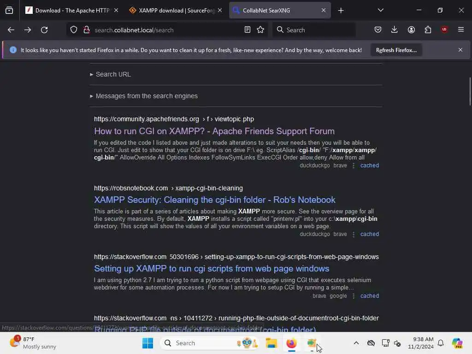Go forward to next page

(27, 30)
